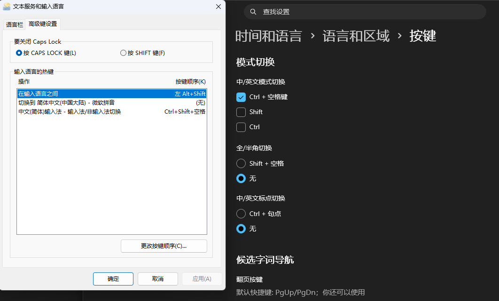
Task: Click the Ctrl+Shift+空格 key sequence value
Action: tap(185, 111)
